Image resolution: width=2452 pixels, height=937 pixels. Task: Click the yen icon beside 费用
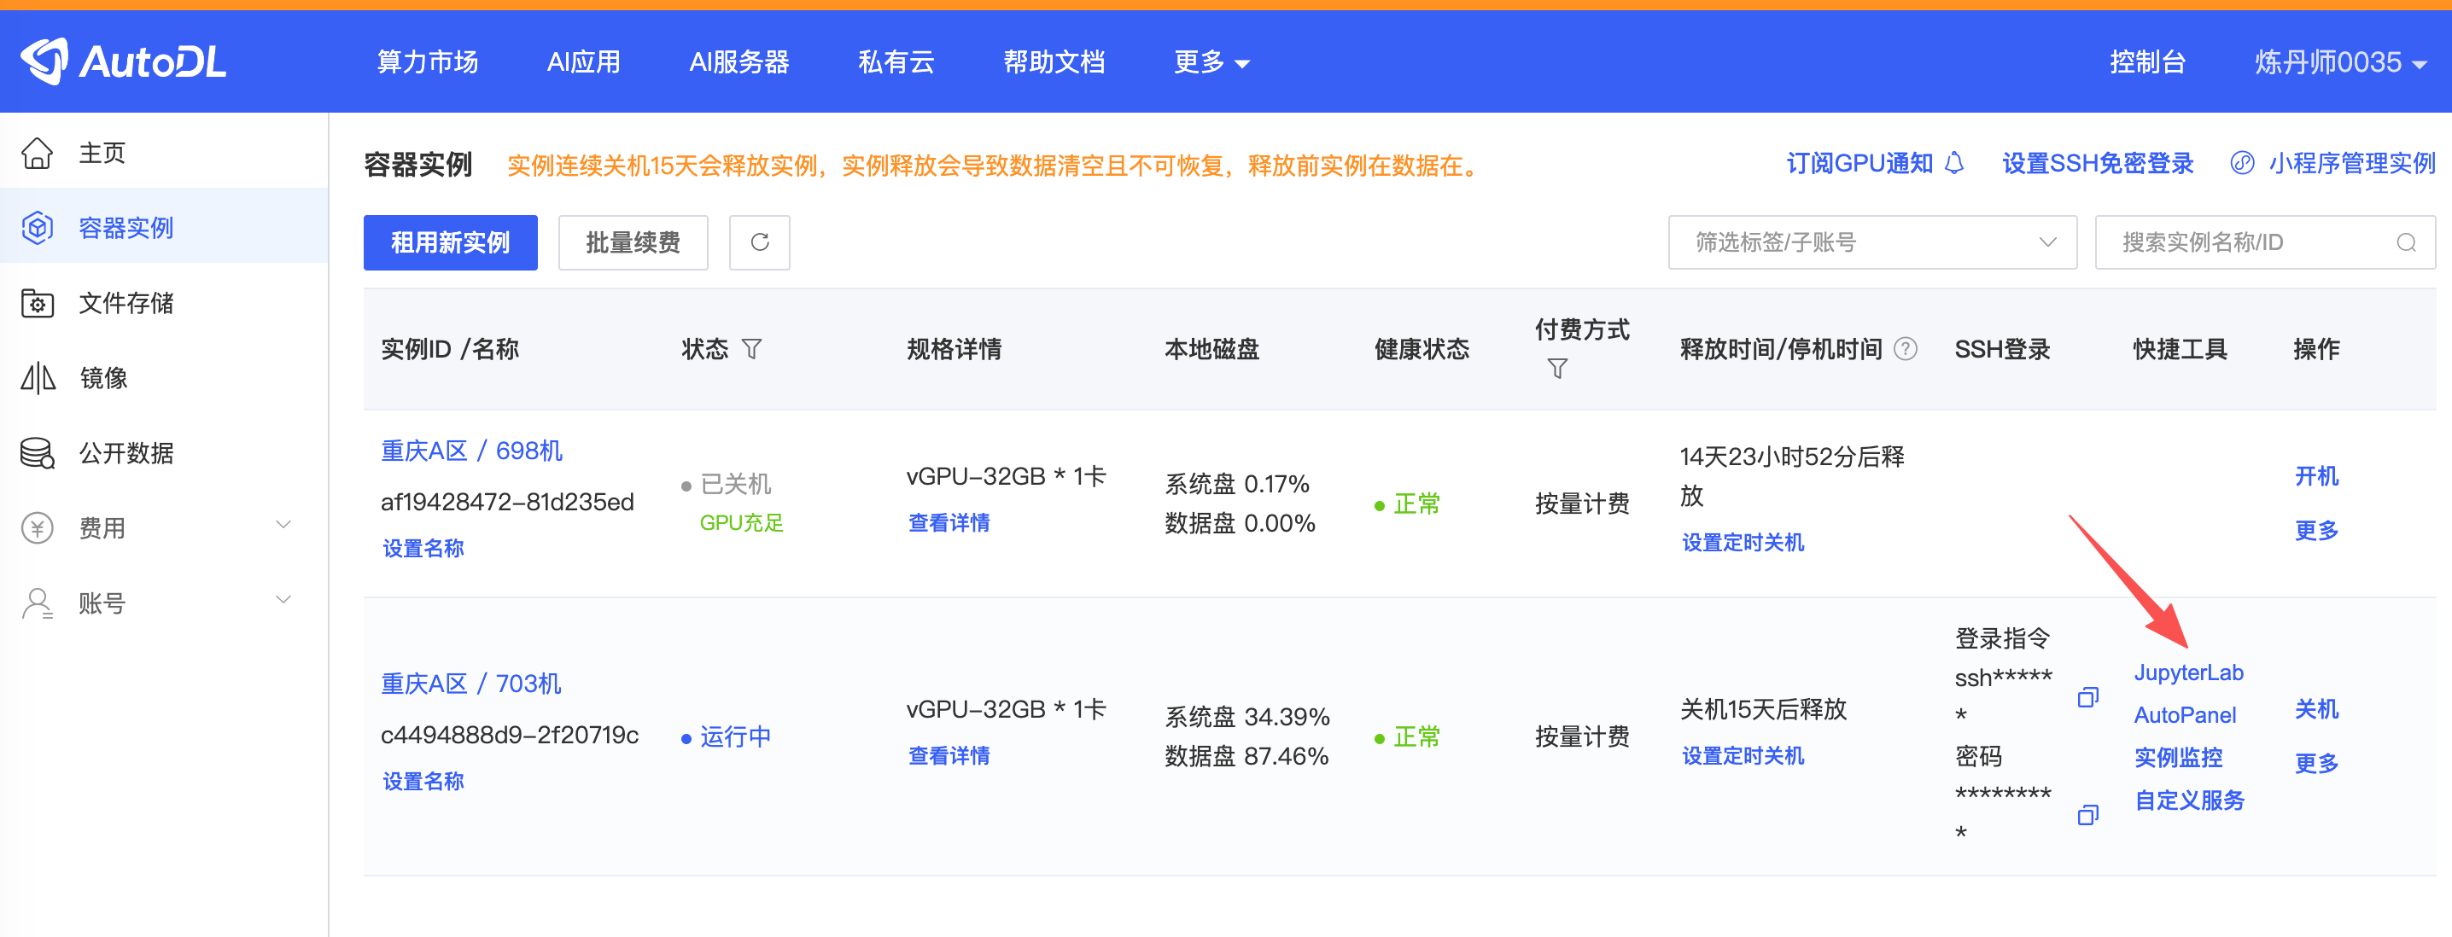37,527
